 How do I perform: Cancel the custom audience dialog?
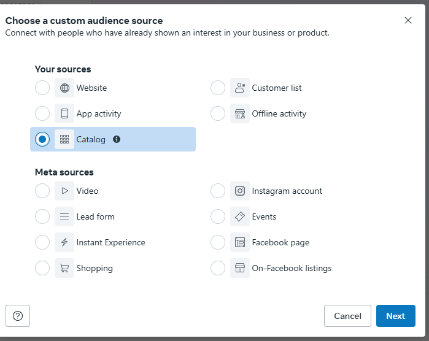347,316
